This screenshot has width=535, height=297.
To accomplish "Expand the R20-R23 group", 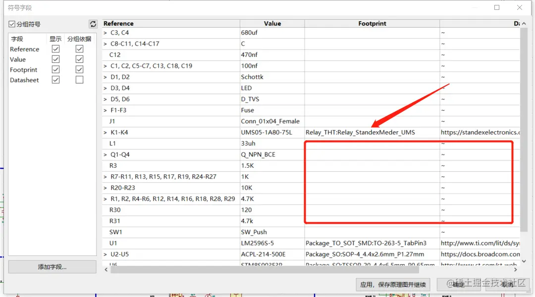I will tap(105, 188).
